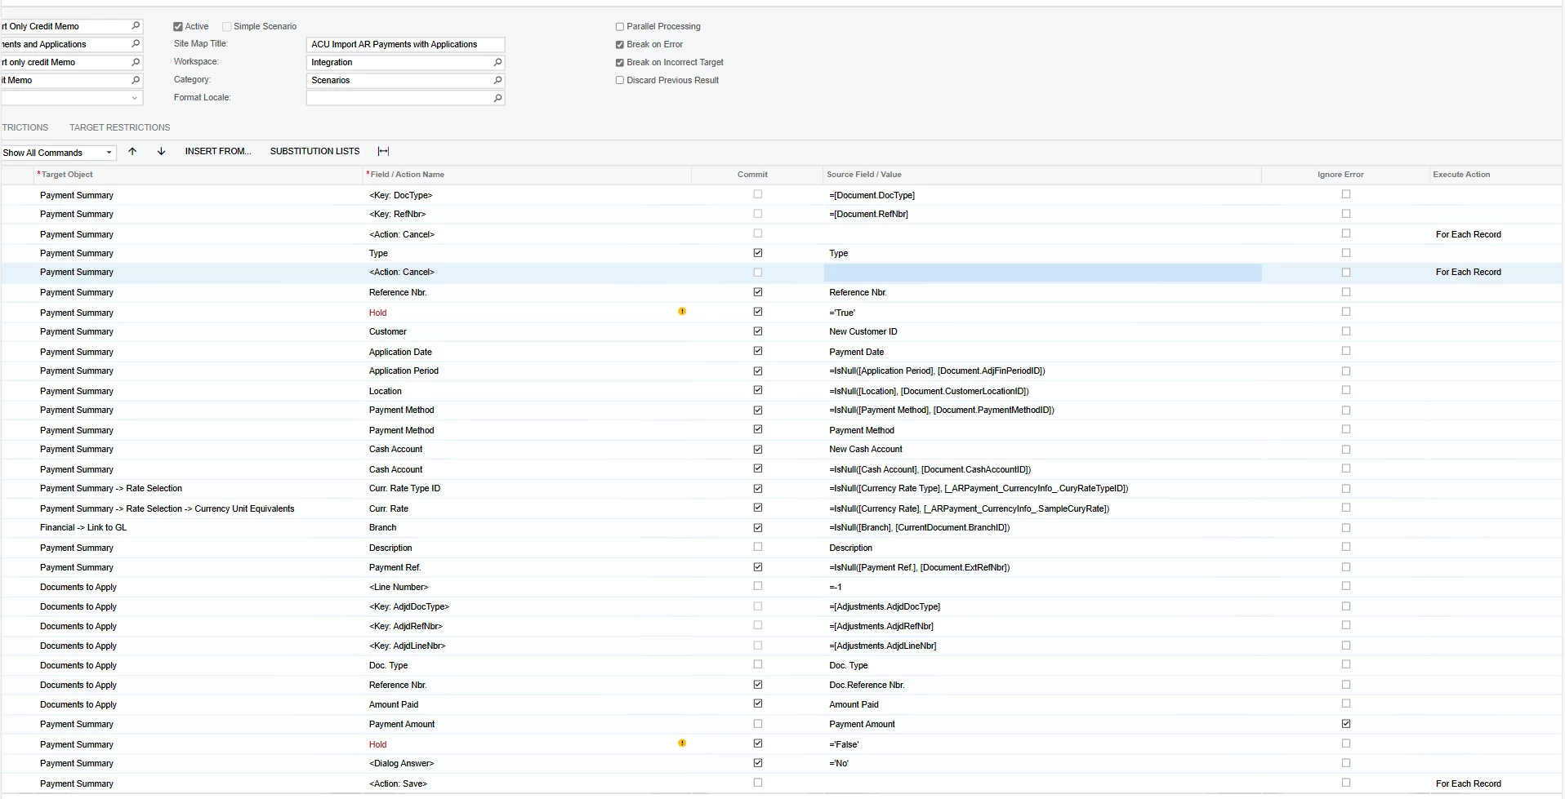Toggle Ignore Error for Payment Amount row
Image resolution: width=1565 pixels, height=799 pixels.
click(1346, 724)
